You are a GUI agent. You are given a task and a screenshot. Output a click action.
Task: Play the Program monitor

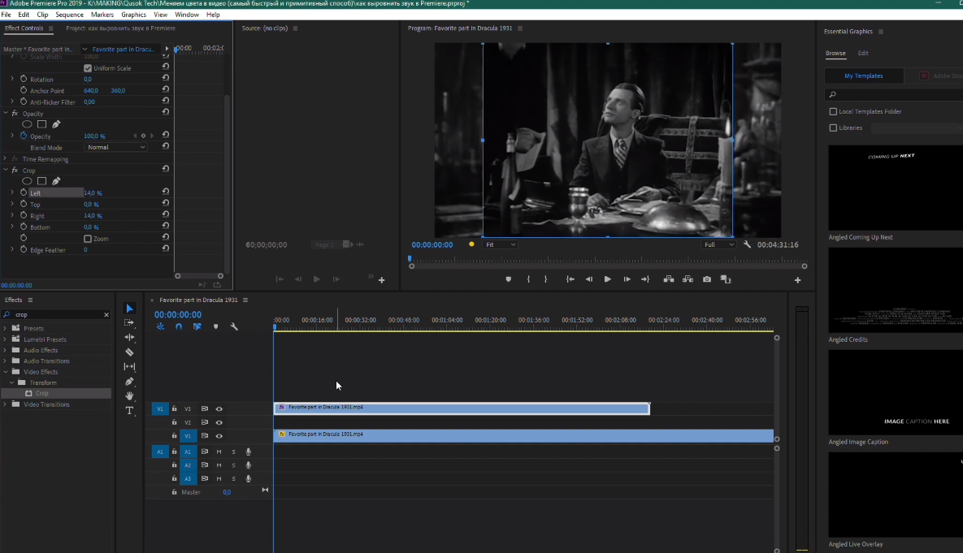(x=607, y=279)
